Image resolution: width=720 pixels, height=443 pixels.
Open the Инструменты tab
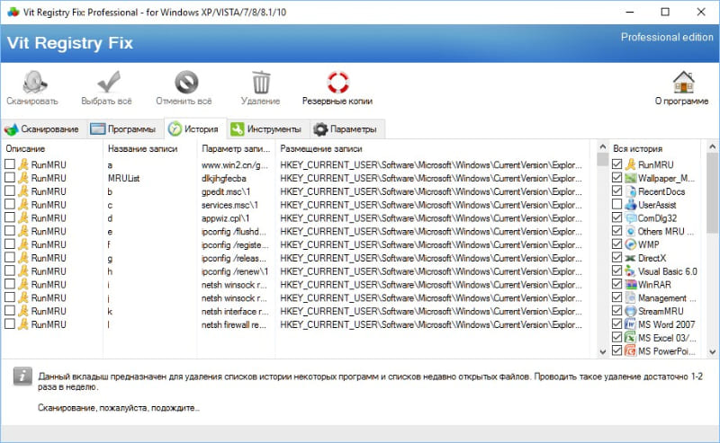tap(266, 129)
